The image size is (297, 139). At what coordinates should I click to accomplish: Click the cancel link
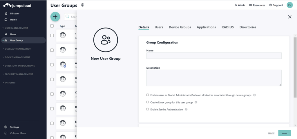click(271, 133)
